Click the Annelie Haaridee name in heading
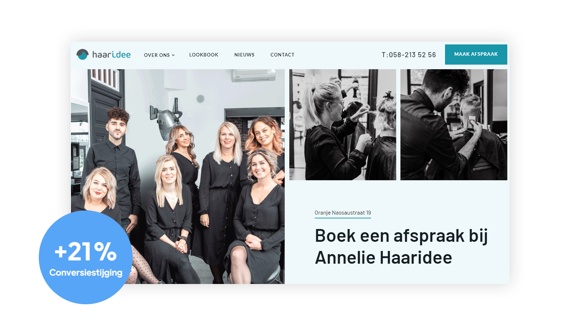 click(384, 258)
